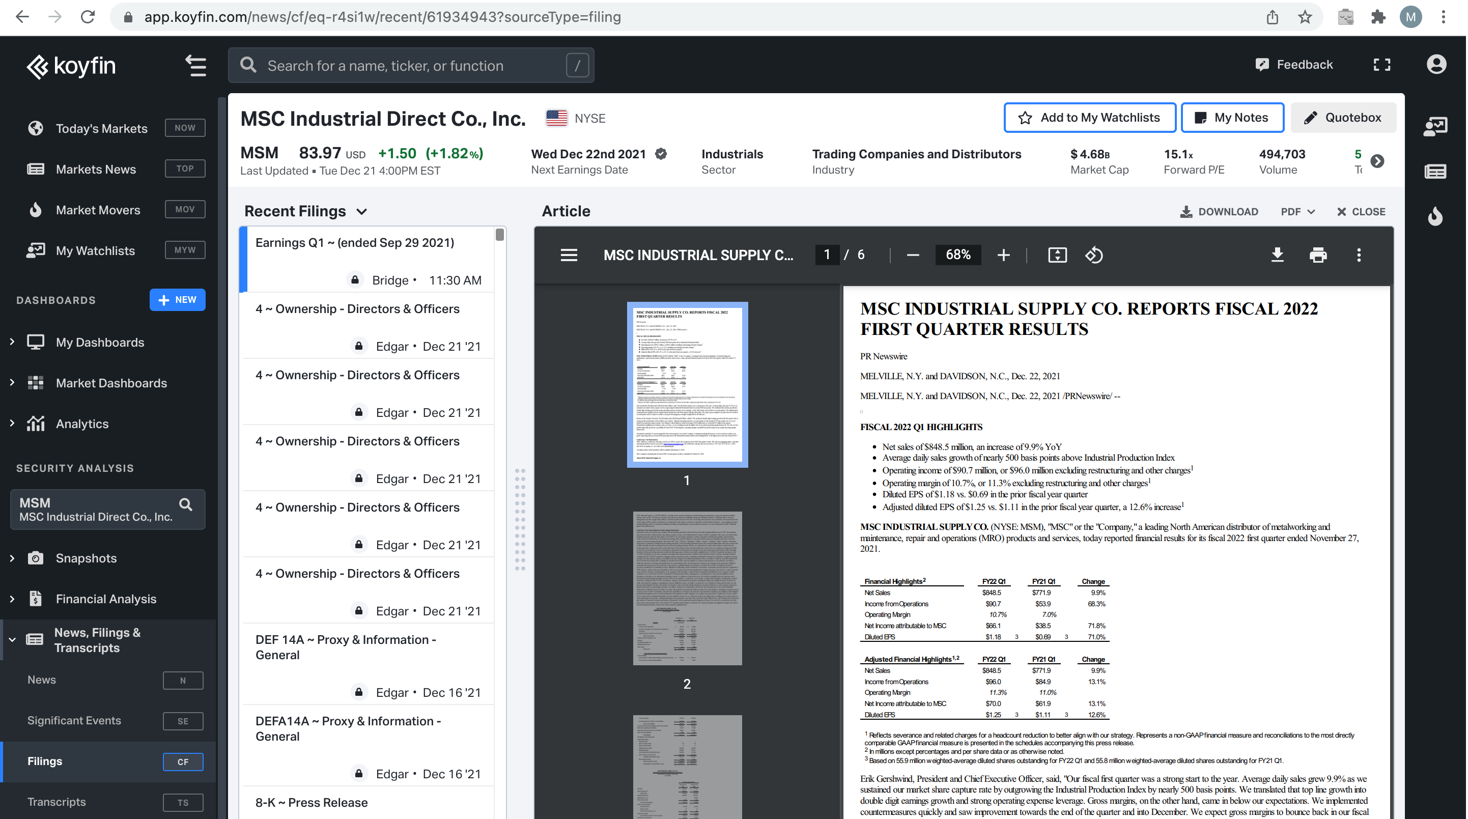Open the user account profile icon
The height and width of the screenshot is (819, 1468).
pyautogui.click(x=1436, y=65)
